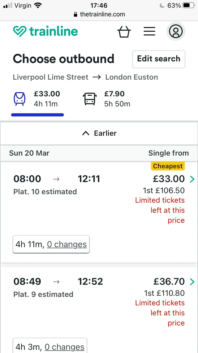Open the hamburger menu

pos(149,31)
